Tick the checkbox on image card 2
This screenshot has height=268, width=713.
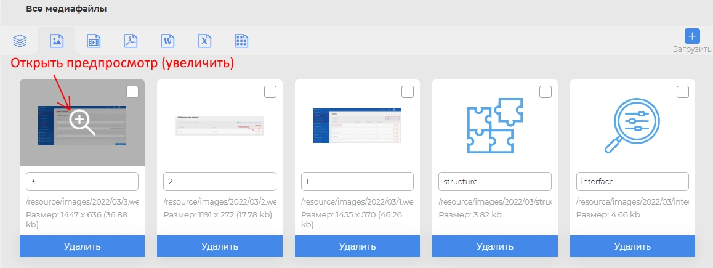pos(270,92)
